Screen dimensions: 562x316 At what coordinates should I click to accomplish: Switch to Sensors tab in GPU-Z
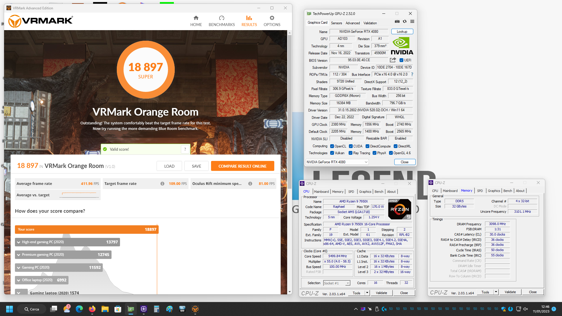pyautogui.click(x=336, y=23)
